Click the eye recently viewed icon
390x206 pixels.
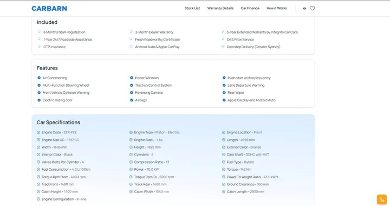point(304,9)
